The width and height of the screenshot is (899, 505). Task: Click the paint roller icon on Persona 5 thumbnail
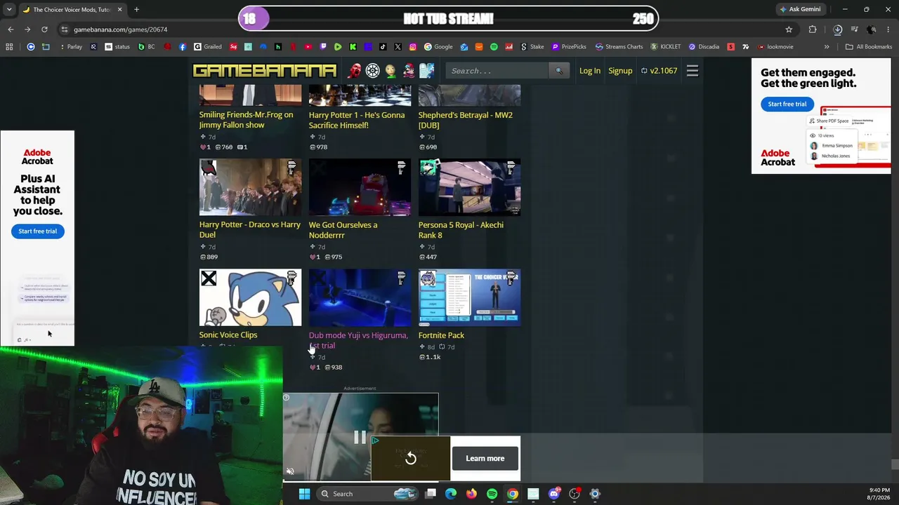coord(511,168)
